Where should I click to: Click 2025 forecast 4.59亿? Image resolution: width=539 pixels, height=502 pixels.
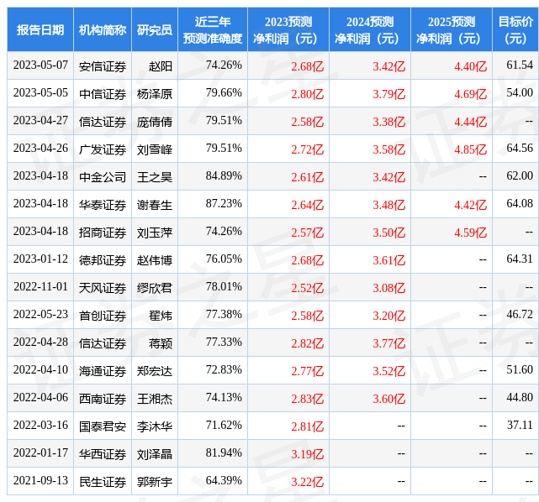coord(471,233)
